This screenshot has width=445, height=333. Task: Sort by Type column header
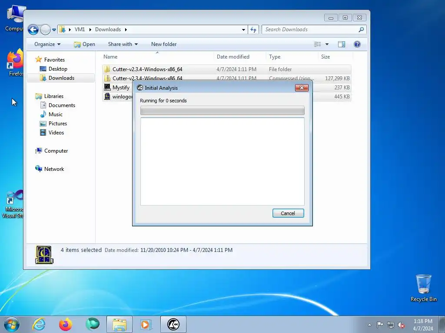[x=275, y=57]
